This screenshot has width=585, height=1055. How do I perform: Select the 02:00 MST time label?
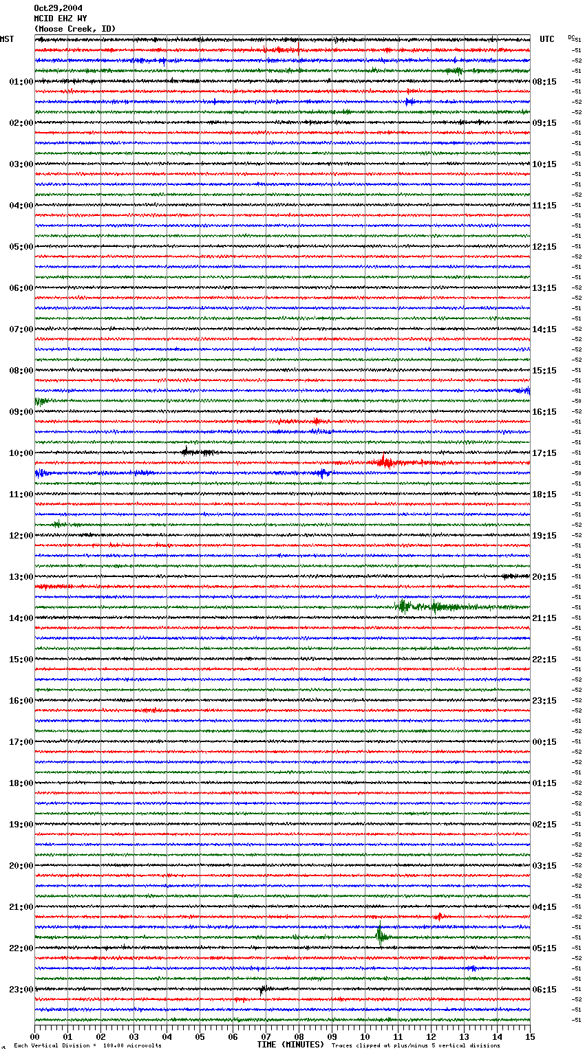tap(21, 123)
